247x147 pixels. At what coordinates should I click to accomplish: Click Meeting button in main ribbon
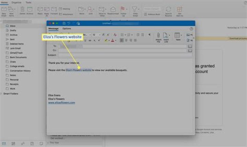pyautogui.click(x=64, y=9)
